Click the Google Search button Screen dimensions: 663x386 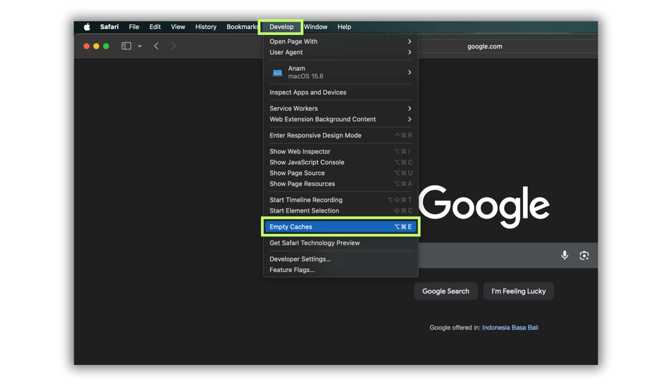click(445, 291)
